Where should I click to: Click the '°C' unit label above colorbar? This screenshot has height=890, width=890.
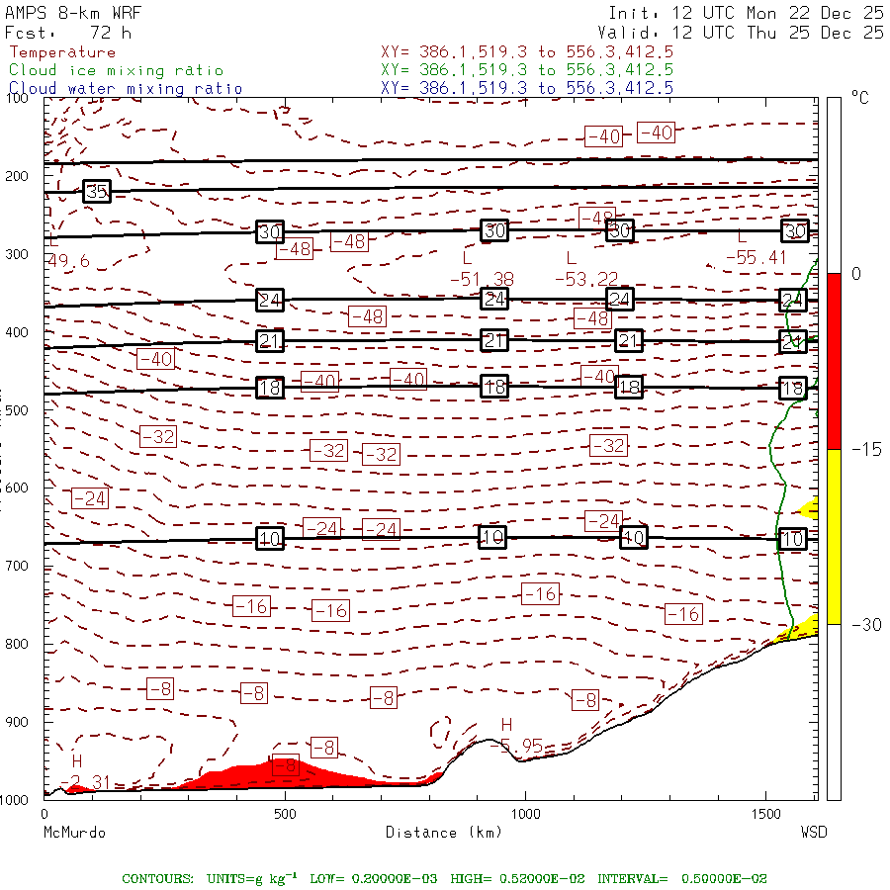point(860,98)
